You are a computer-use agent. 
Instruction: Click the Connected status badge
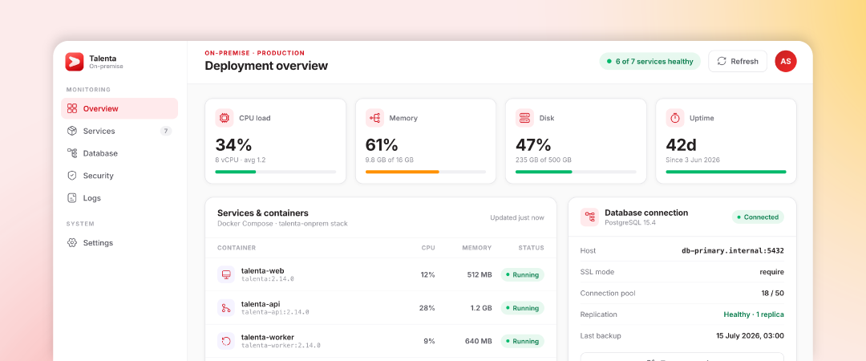(x=758, y=217)
